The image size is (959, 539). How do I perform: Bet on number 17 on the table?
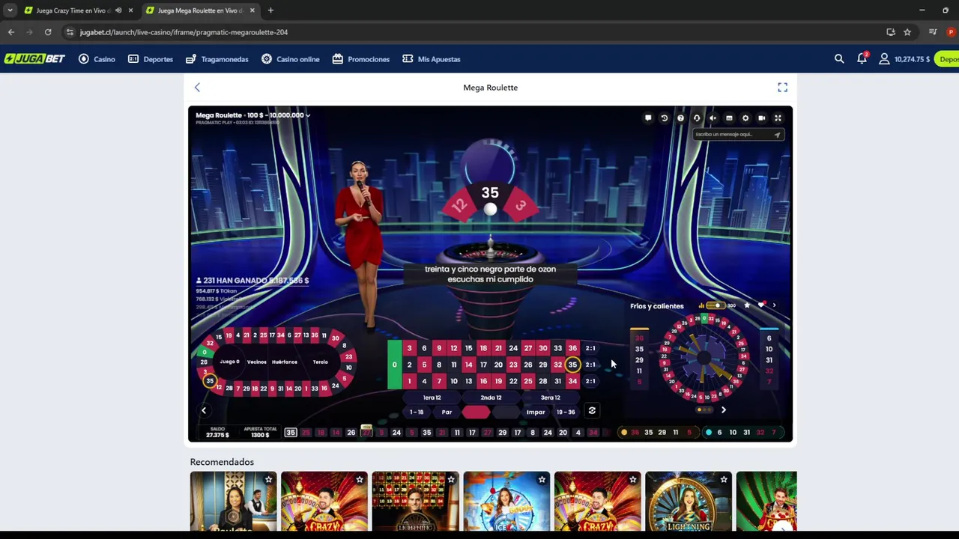[483, 365]
